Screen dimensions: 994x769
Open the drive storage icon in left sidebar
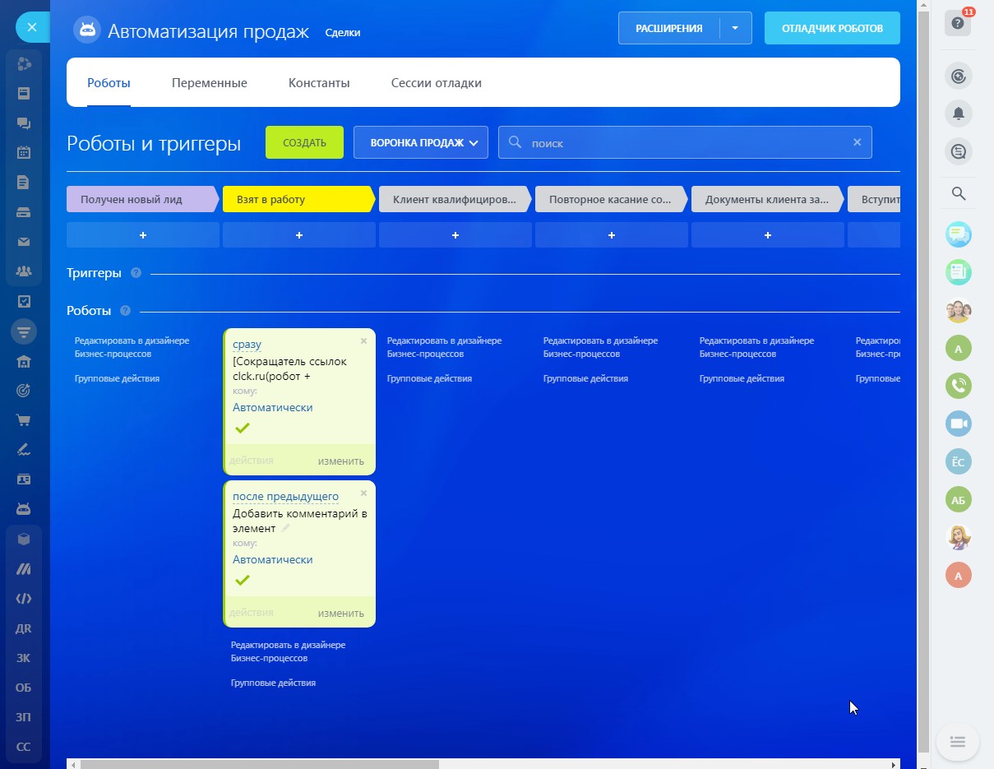(x=24, y=211)
